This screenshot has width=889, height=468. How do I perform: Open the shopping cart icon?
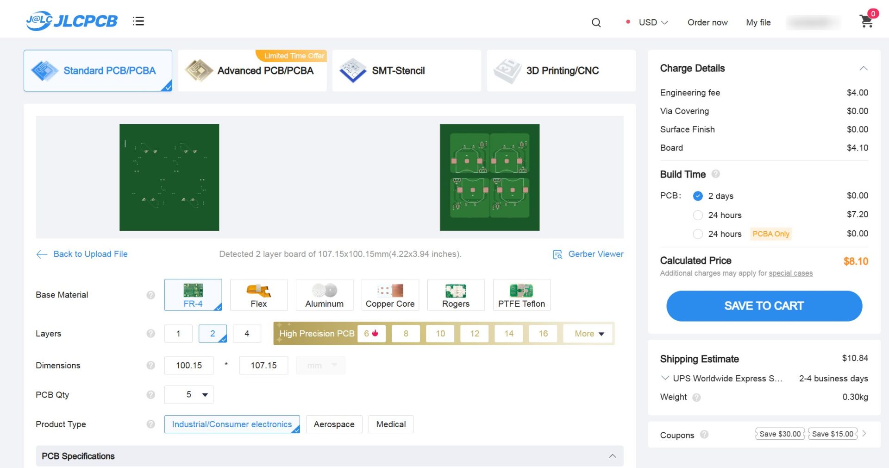(x=866, y=21)
